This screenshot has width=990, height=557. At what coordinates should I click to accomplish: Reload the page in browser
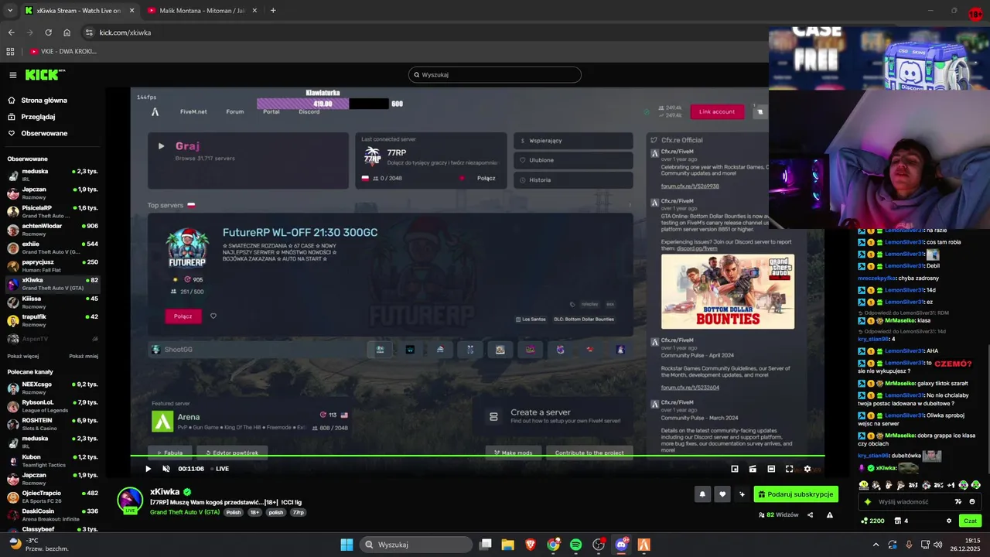pos(48,32)
